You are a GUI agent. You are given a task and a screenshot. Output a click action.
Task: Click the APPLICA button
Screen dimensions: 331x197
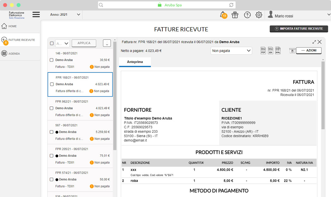84,43
